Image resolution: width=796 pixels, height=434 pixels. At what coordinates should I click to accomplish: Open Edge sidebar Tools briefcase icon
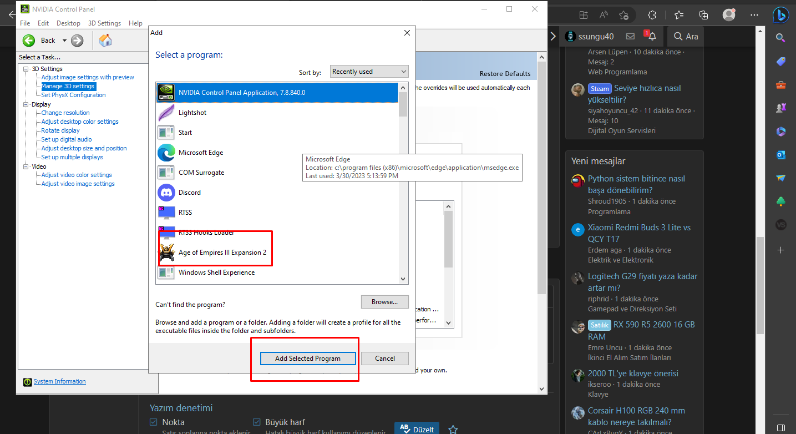click(780, 85)
